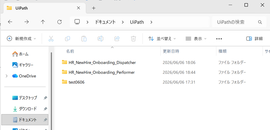This screenshot has height=130, width=270.
Task: Expand chevron after the PC icon in the address bar
Action: [87, 22]
